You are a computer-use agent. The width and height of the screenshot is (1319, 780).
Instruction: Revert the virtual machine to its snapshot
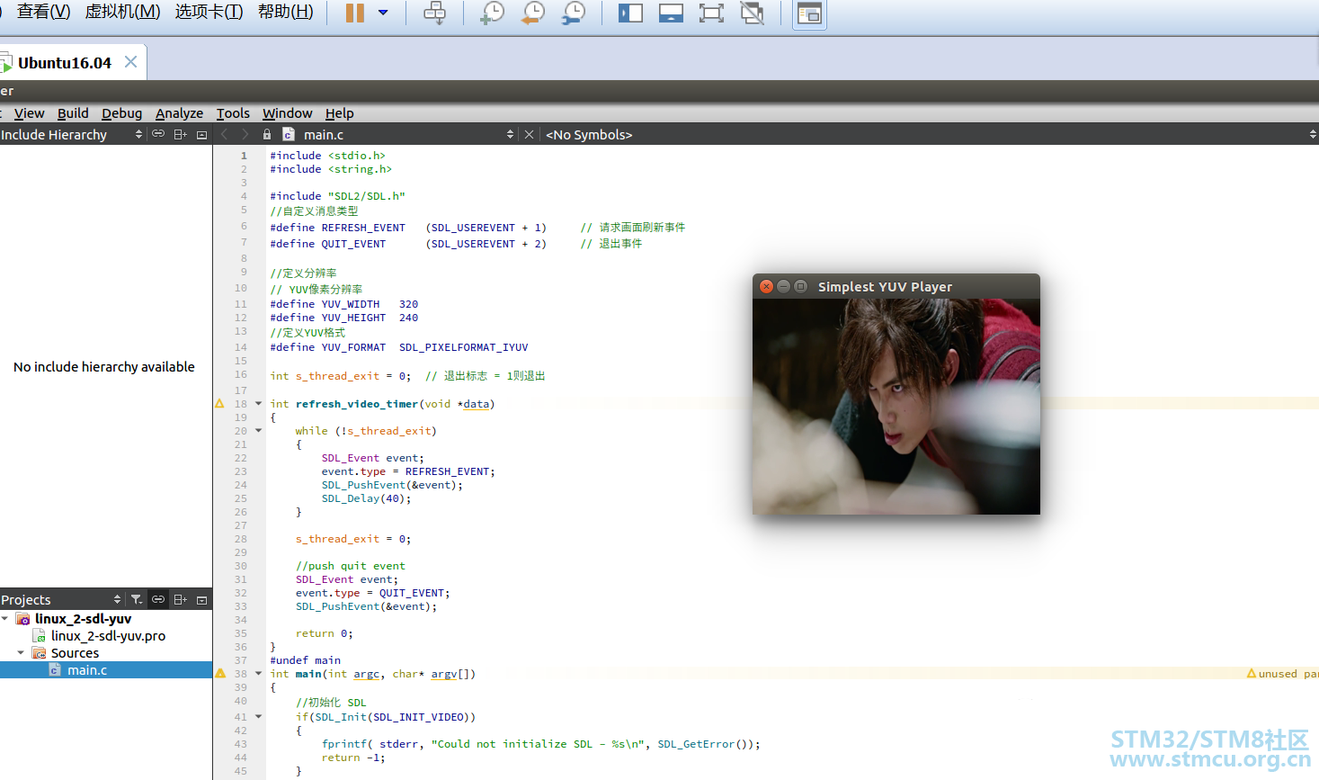pyautogui.click(x=533, y=13)
